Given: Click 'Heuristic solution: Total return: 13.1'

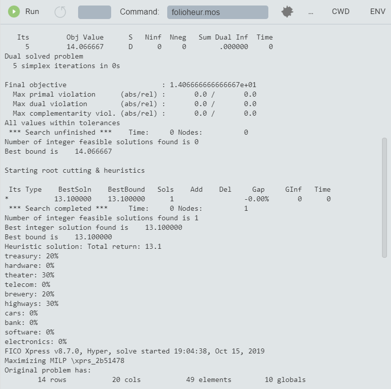Looking at the screenshot, I should 83,247.
